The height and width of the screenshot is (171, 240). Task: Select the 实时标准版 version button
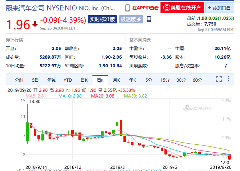(102, 19)
